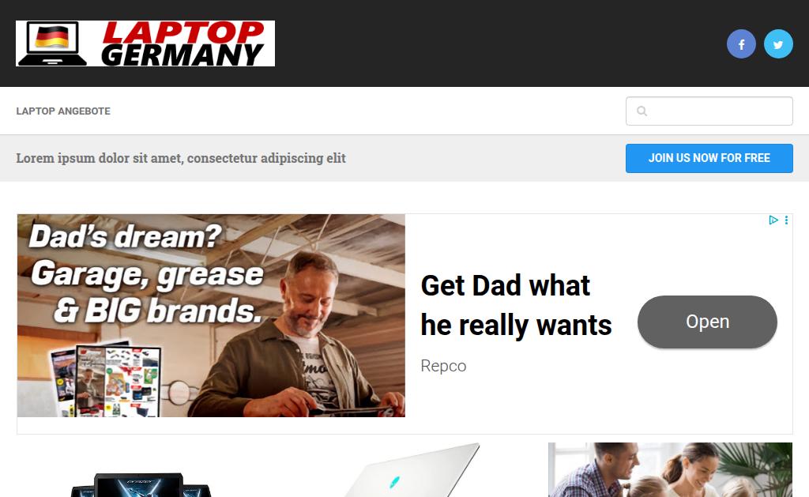Click the Lorem ipsum banner text
Viewport: 809px width, 497px height.
[181, 158]
